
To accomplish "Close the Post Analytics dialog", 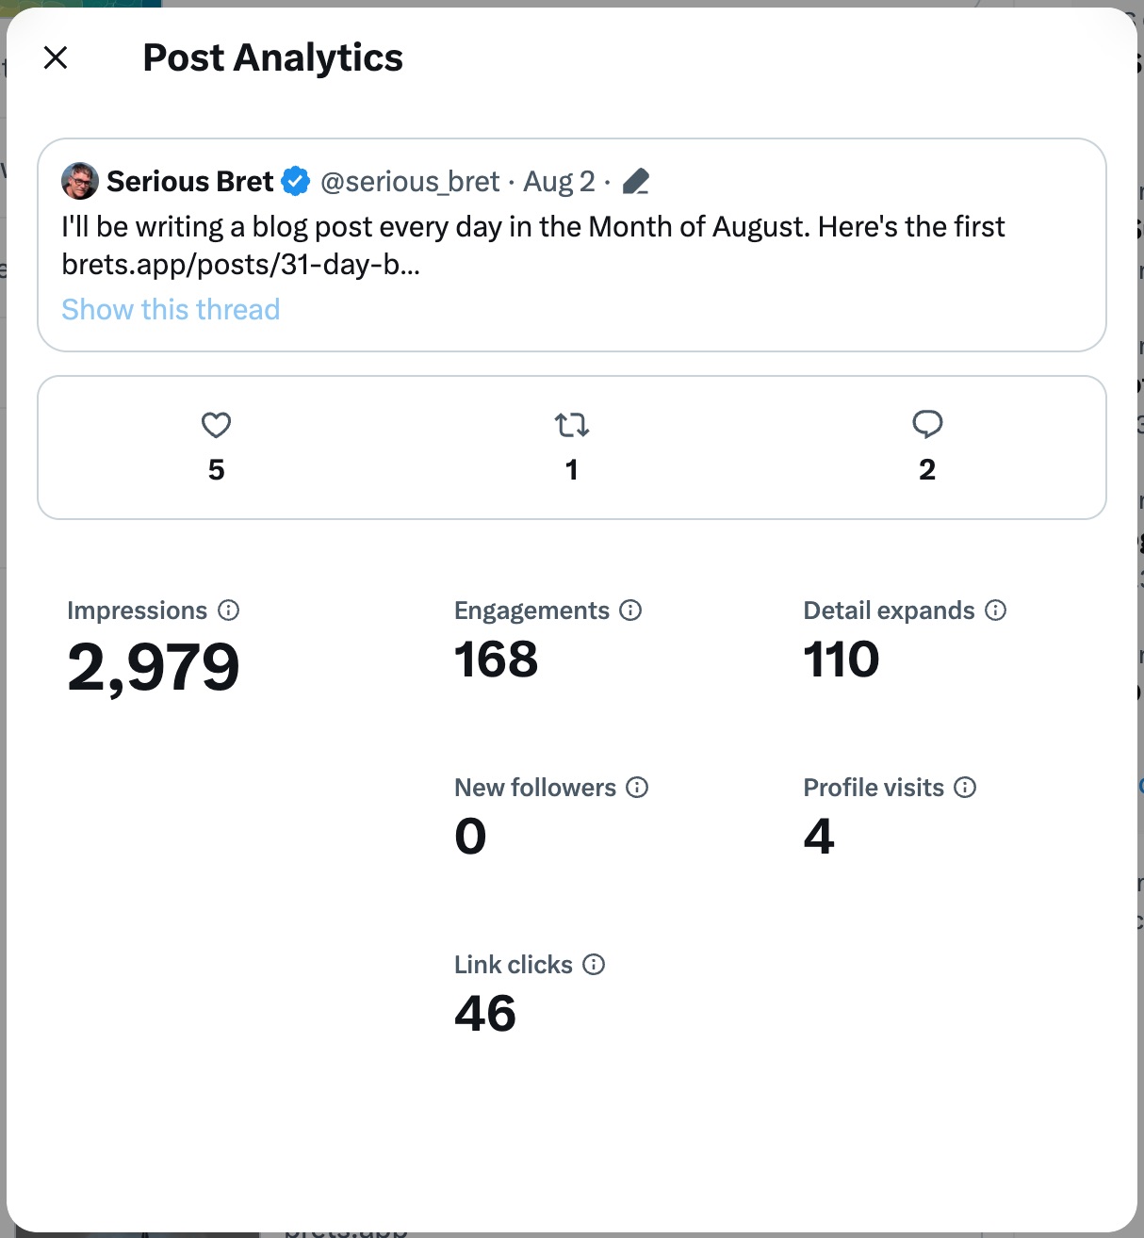I will click(56, 58).
